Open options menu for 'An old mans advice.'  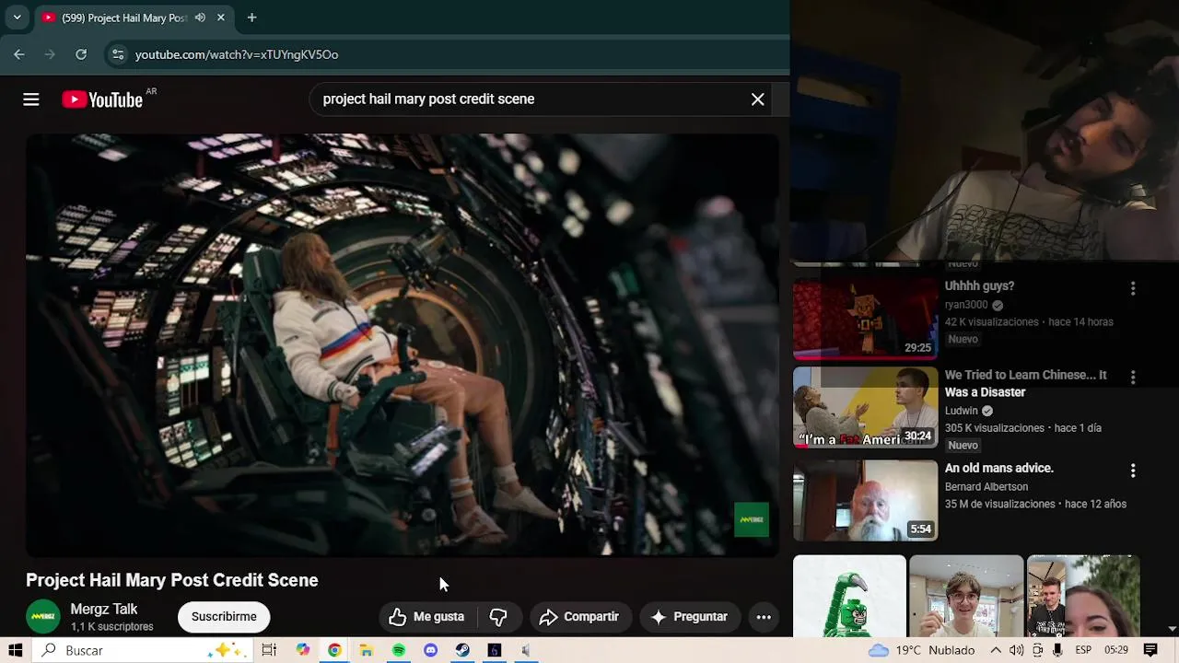(1133, 471)
